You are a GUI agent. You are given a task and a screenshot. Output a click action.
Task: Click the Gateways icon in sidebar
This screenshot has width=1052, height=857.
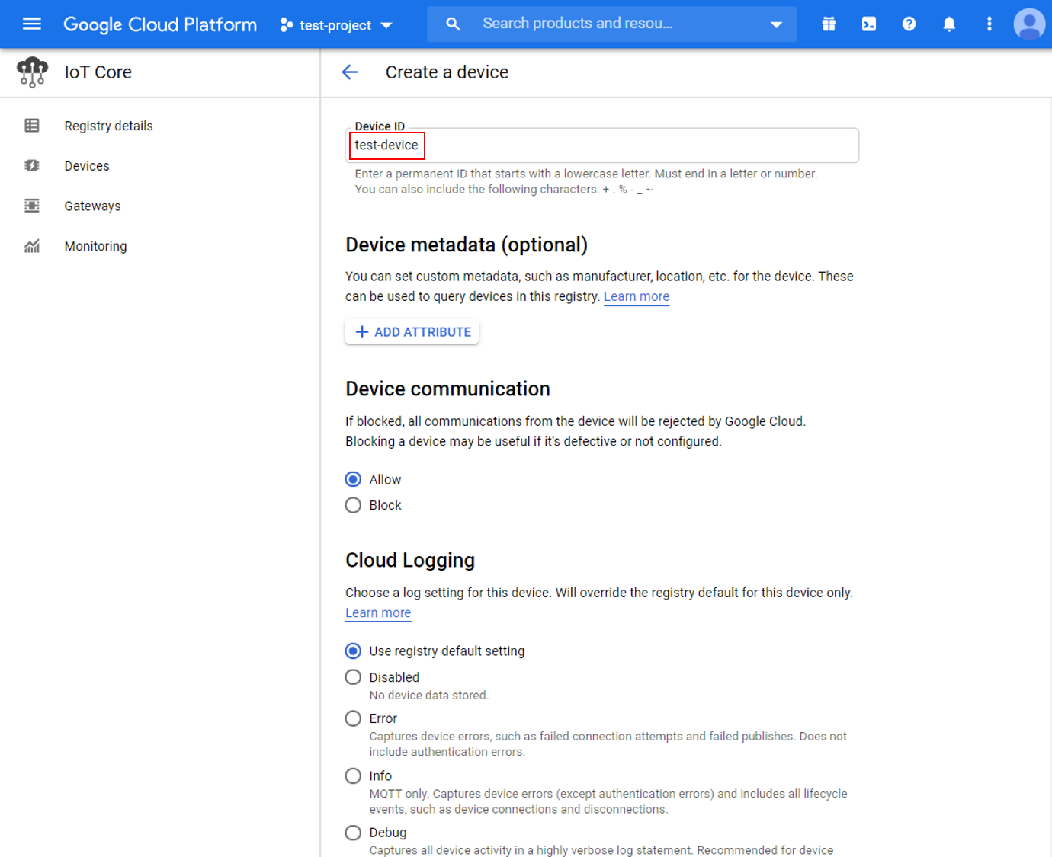tap(32, 206)
